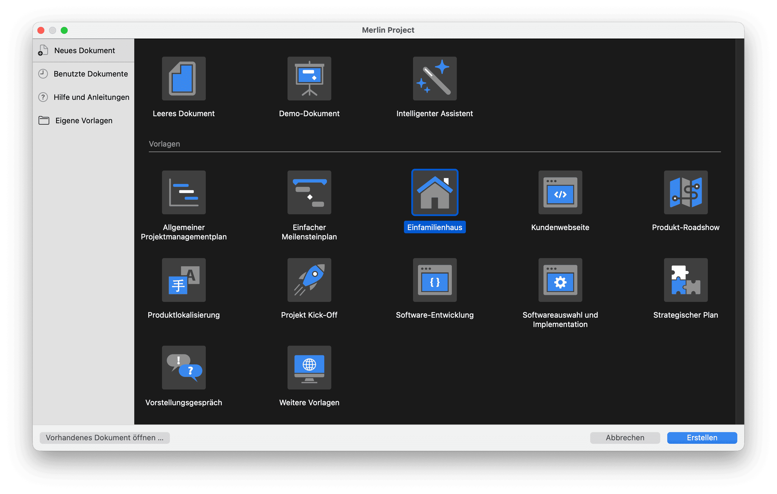The height and width of the screenshot is (494, 777).
Task: Zoom the window with green button
Action: coord(64,30)
